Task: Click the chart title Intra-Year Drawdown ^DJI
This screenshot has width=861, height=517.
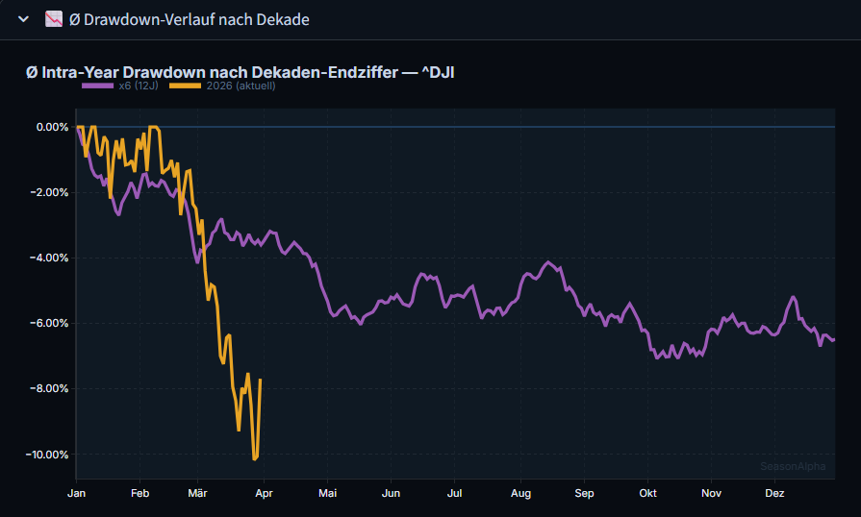Action: point(240,72)
